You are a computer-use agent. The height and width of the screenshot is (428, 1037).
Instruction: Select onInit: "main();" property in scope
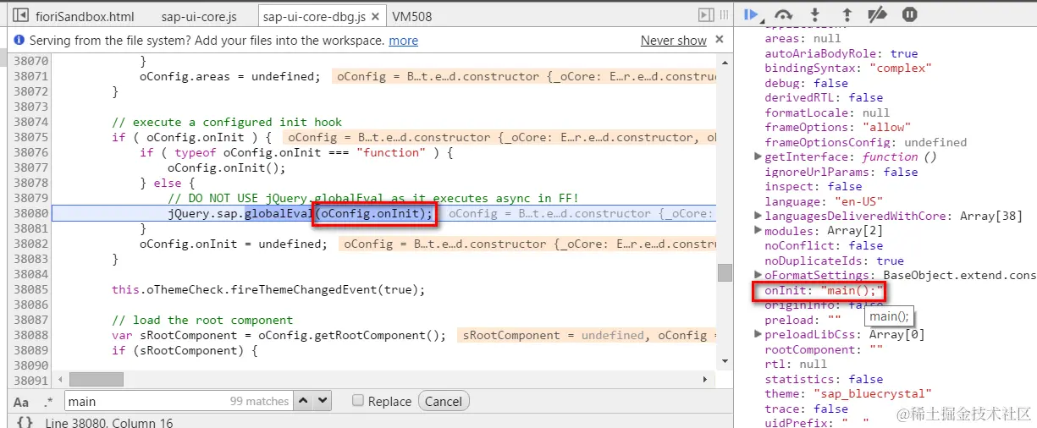(x=824, y=290)
